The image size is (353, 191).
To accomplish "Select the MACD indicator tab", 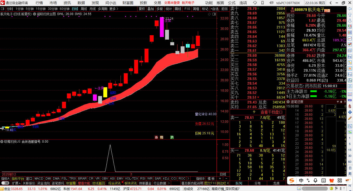I will point(39,179).
